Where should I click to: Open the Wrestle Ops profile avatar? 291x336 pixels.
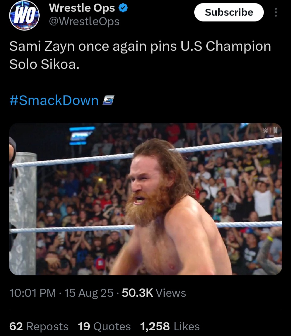click(x=25, y=15)
